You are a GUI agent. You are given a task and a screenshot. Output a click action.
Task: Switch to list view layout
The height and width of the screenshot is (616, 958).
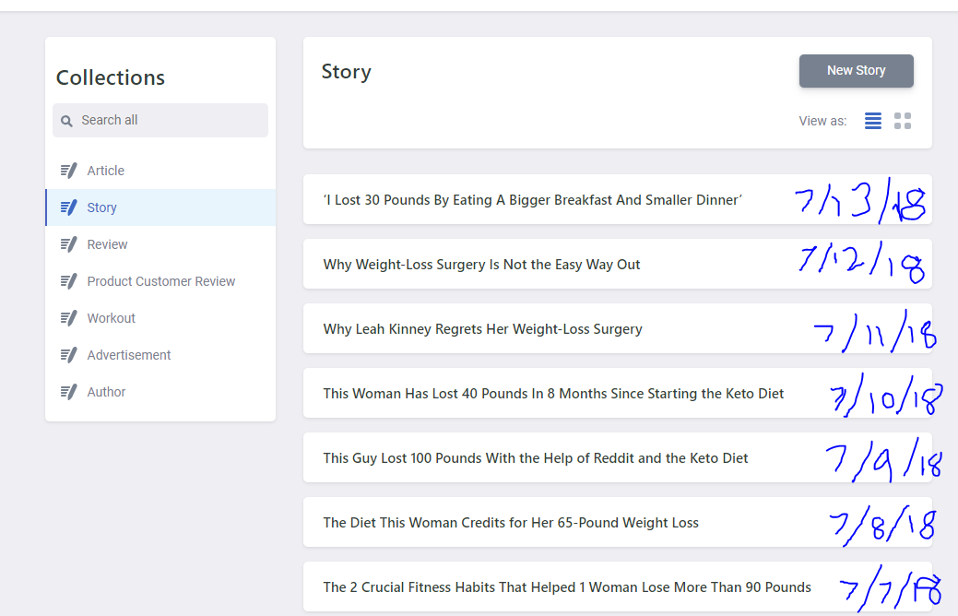click(x=872, y=120)
